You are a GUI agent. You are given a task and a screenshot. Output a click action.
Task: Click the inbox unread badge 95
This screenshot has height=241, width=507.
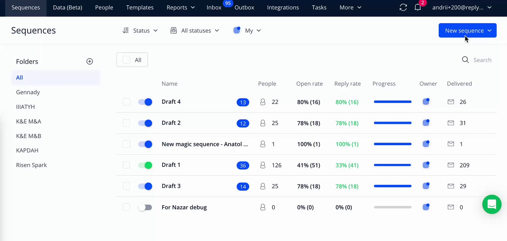click(x=228, y=3)
